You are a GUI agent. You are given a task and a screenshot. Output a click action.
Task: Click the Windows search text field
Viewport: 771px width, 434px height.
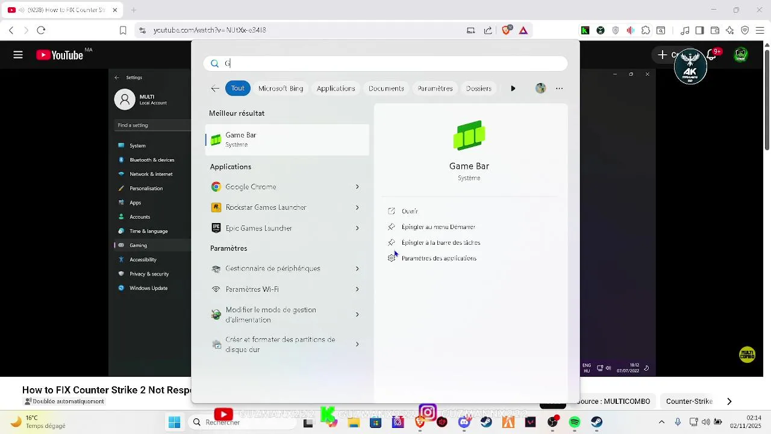tap(385, 63)
